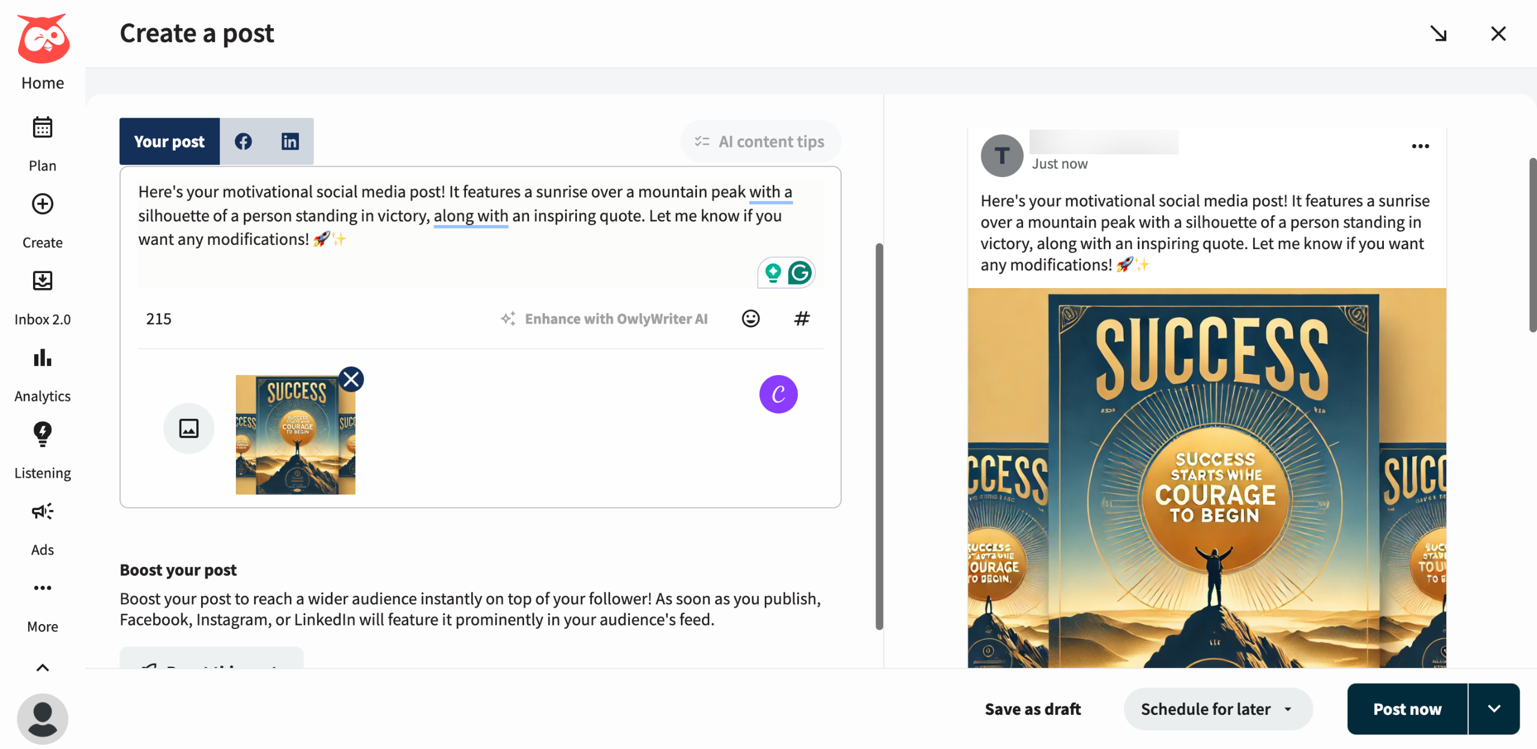Collapse sidebar with chevron up arrow
Image resolution: width=1537 pixels, height=749 pixels.
click(x=42, y=667)
